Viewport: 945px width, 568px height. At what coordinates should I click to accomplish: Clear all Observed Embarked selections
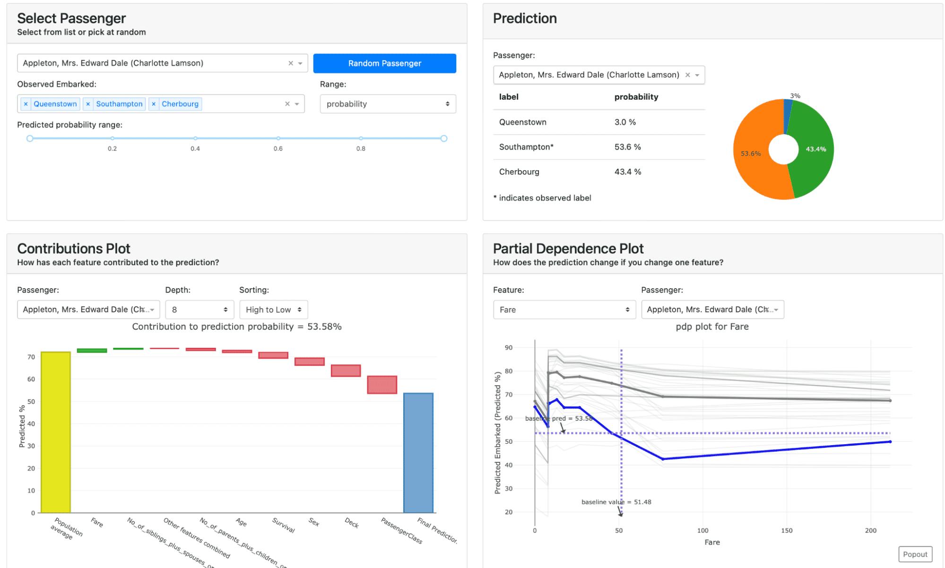tap(287, 104)
